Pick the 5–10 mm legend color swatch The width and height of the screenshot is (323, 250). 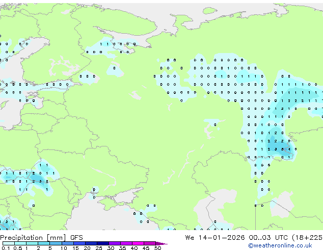56,243
